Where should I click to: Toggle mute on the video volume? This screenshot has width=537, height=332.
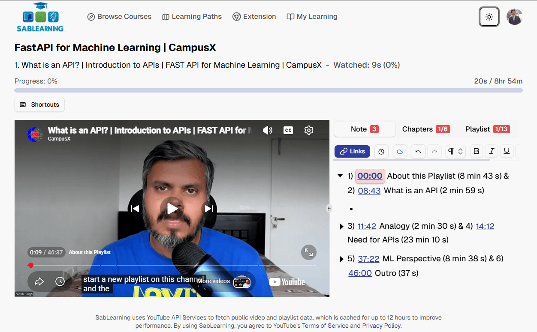pyautogui.click(x=268, y=130)
